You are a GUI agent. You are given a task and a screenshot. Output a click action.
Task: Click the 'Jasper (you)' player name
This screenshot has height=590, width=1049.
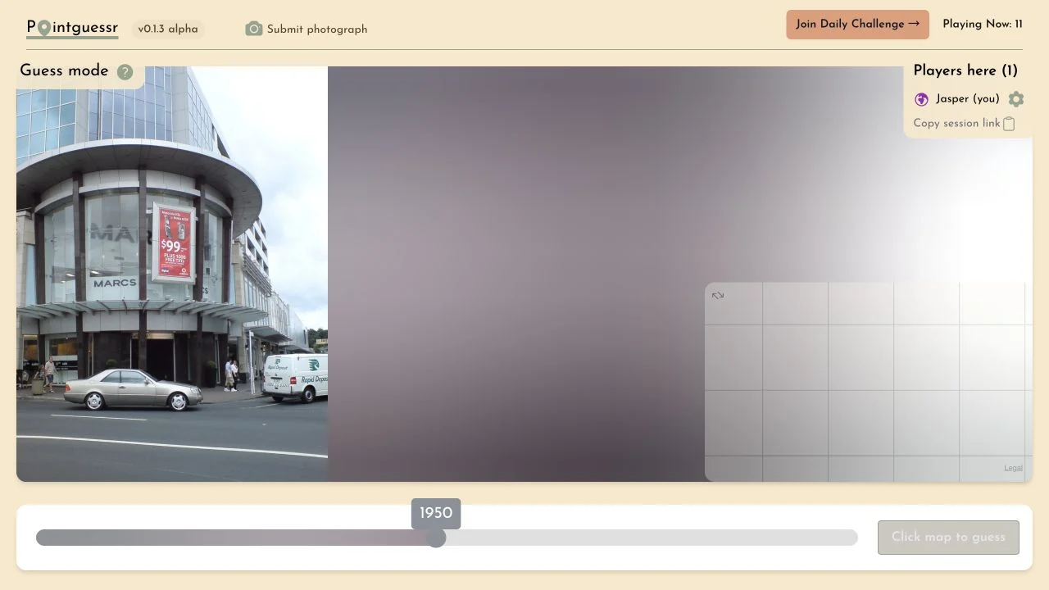coord(968,99)
